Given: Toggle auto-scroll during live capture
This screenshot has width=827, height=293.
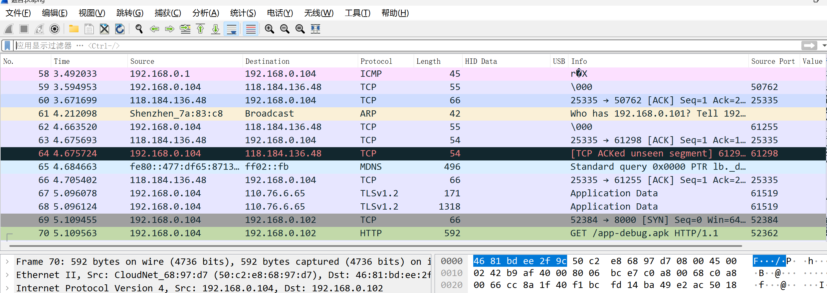Looking at the screenshot, I should (231, 29).
